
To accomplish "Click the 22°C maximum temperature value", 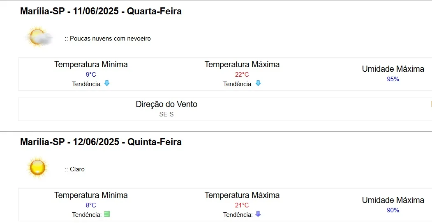I will 242,75.
